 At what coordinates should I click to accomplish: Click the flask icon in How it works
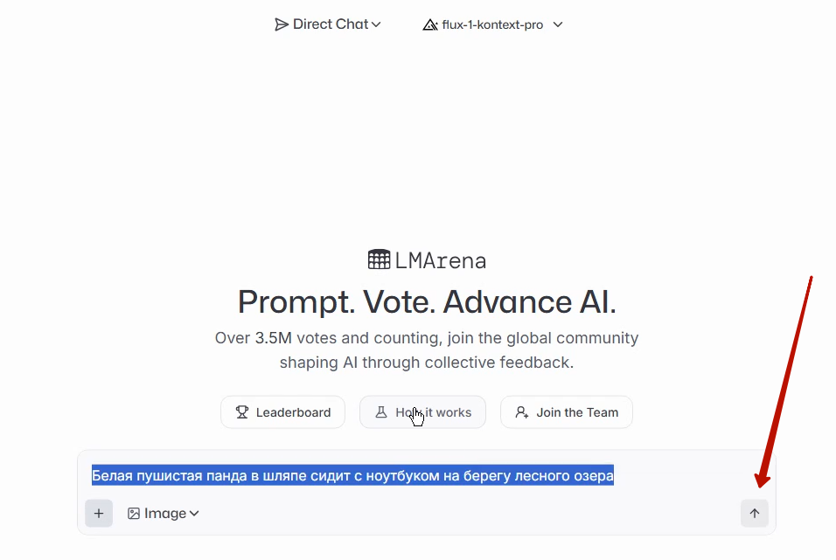[381, 412]
